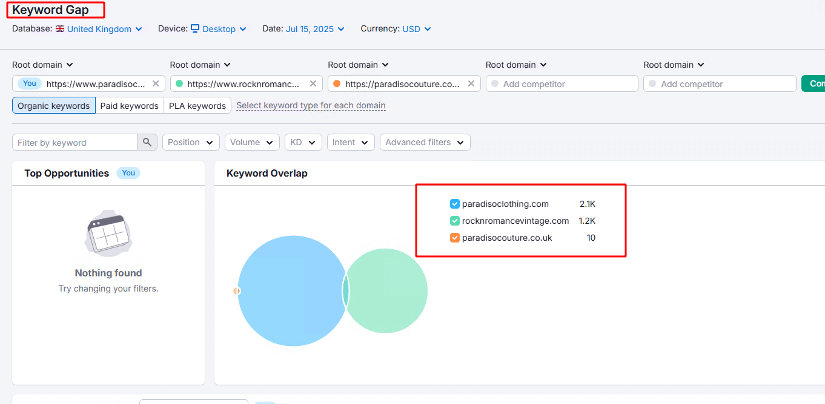The height and width of the screenshot is (404, 825).
Task: Select the Paid keywords tab
Action: [129, 105]
